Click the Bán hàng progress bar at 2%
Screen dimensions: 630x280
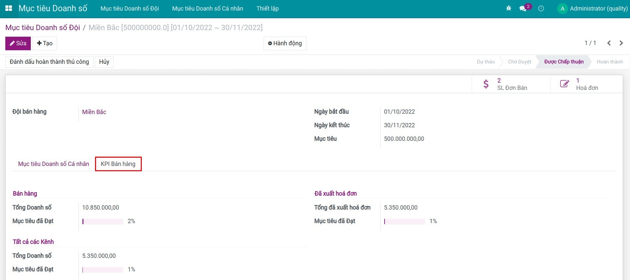coord(103,221)
